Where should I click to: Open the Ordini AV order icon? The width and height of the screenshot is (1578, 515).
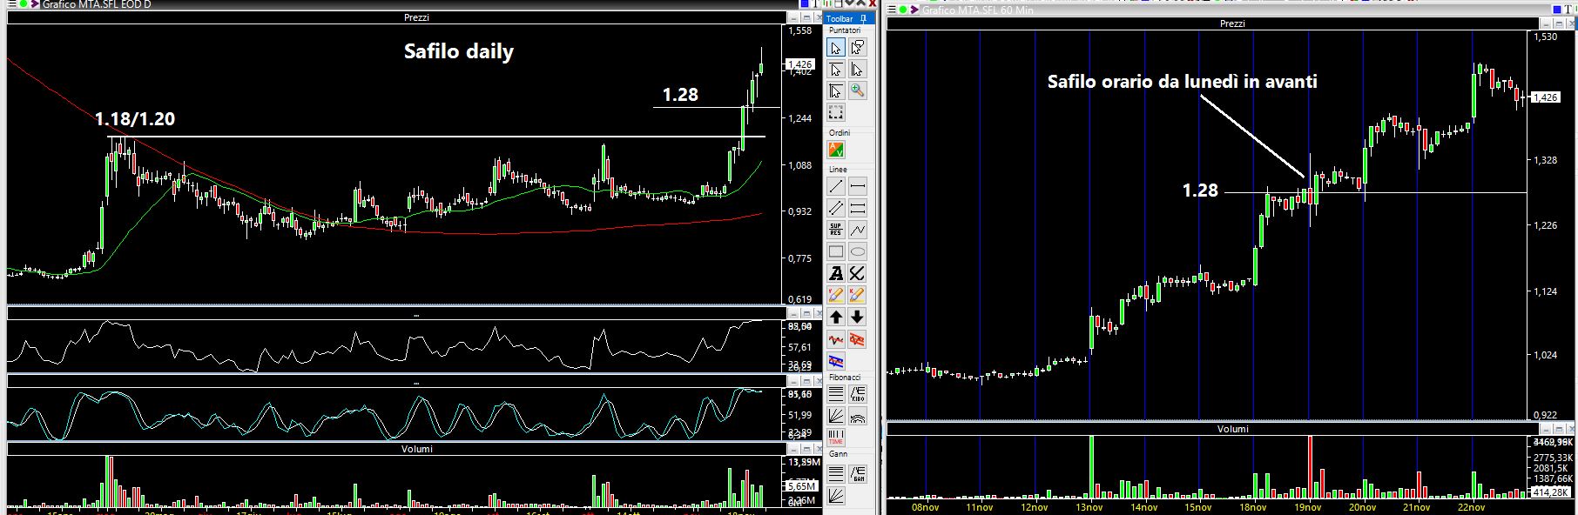[x=836, y=150]
